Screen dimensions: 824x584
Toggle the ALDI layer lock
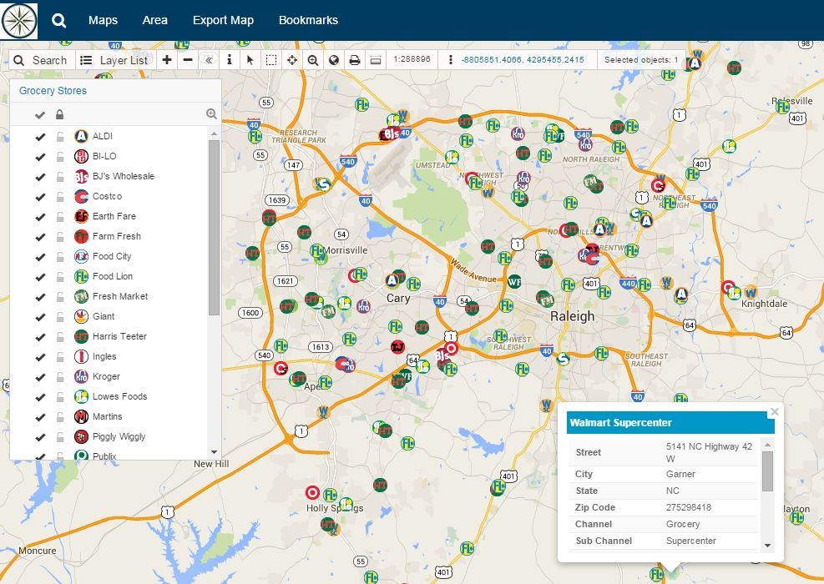[x=60, y=137]
